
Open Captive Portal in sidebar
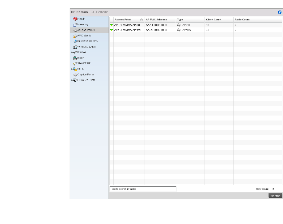pos(86,74)
